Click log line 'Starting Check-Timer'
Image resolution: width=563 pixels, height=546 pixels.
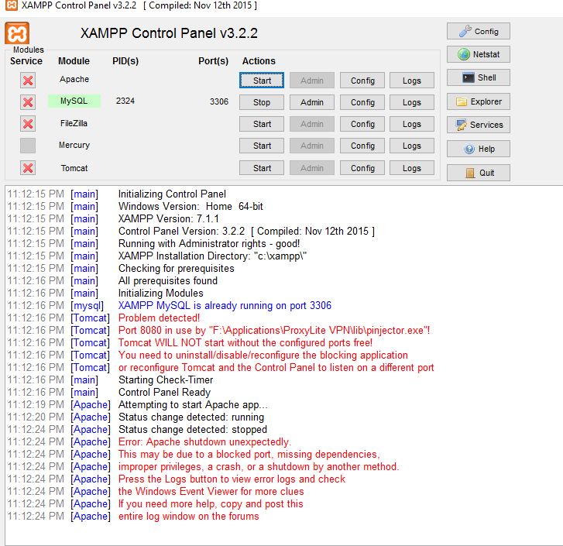(166, 379)
